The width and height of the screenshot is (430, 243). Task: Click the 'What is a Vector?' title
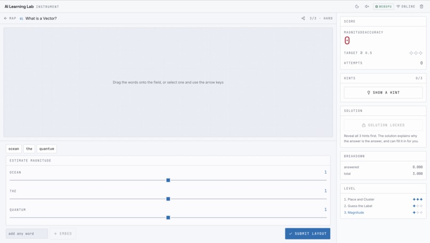pyautogui.click(x=41, y=18)
